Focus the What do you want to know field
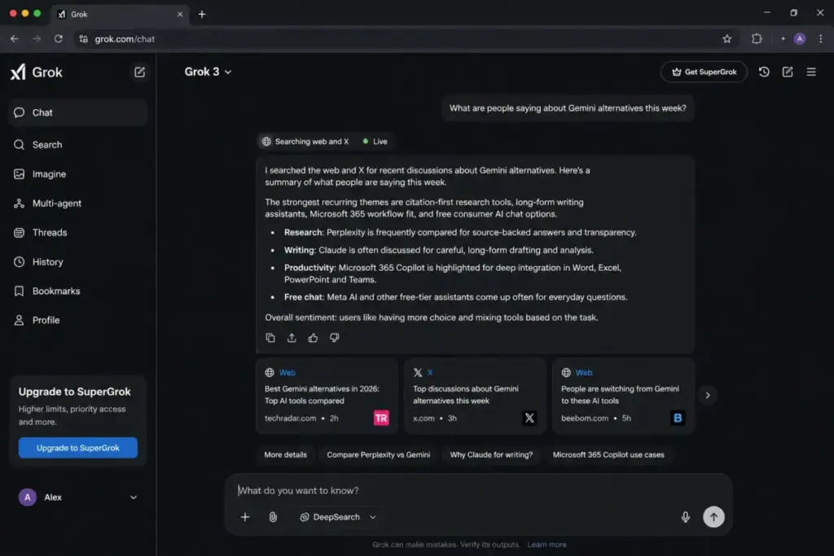 click(477, 490)
